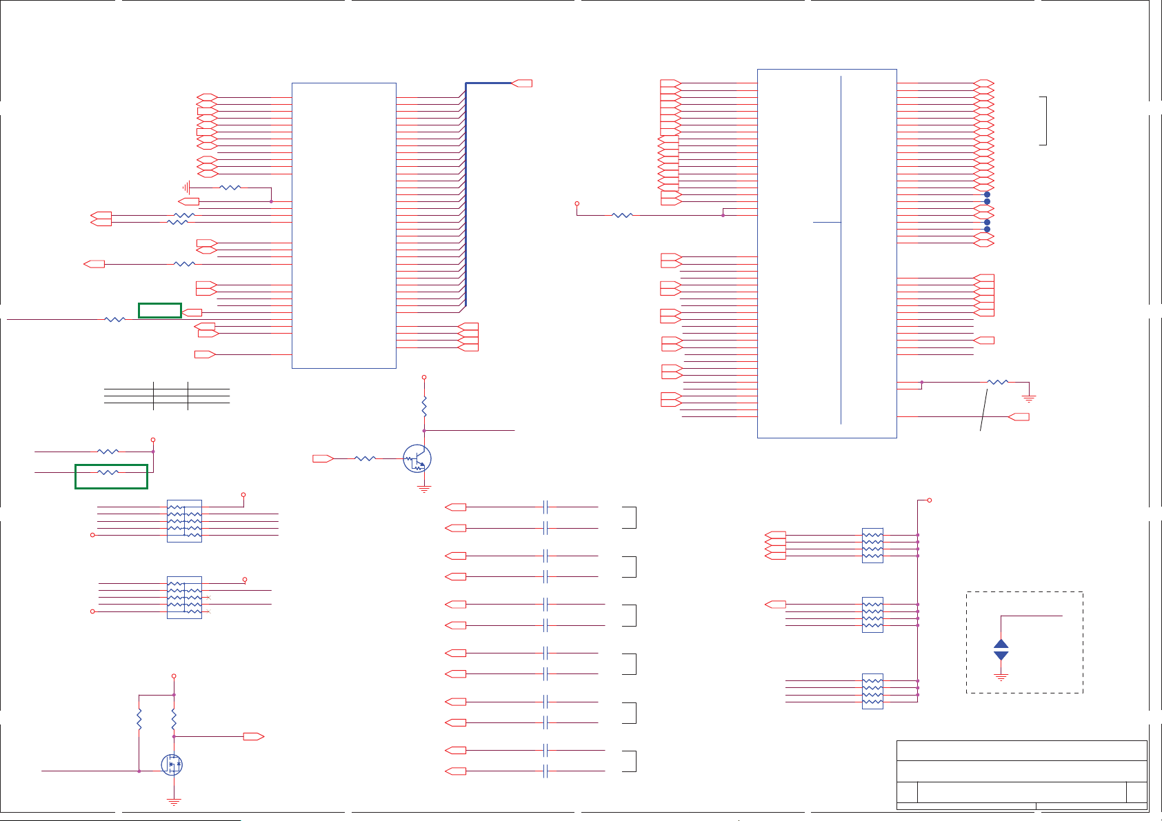Image resolution: width=1162 pixels, height=821 pixels.
Task: Click the topmost blue no-connect dot on large IC
Action: point(987,194)
